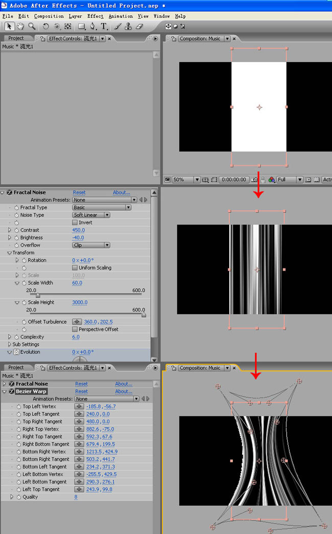332x534 pixels.
Task: Enable the Invert checkbox in Fractal Noise
Action: click(x=75, y=223)
